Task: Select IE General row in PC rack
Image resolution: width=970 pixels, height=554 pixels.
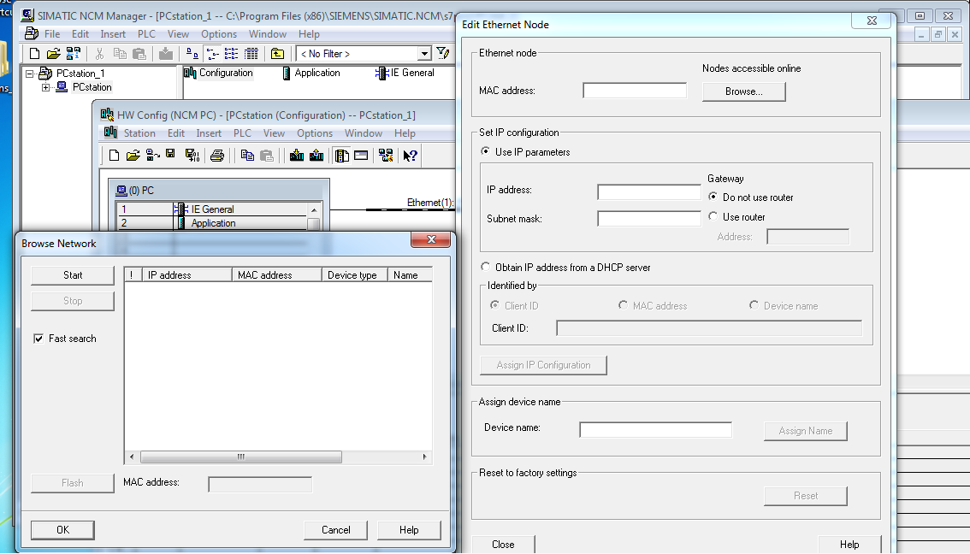Action: click(211, 209)
